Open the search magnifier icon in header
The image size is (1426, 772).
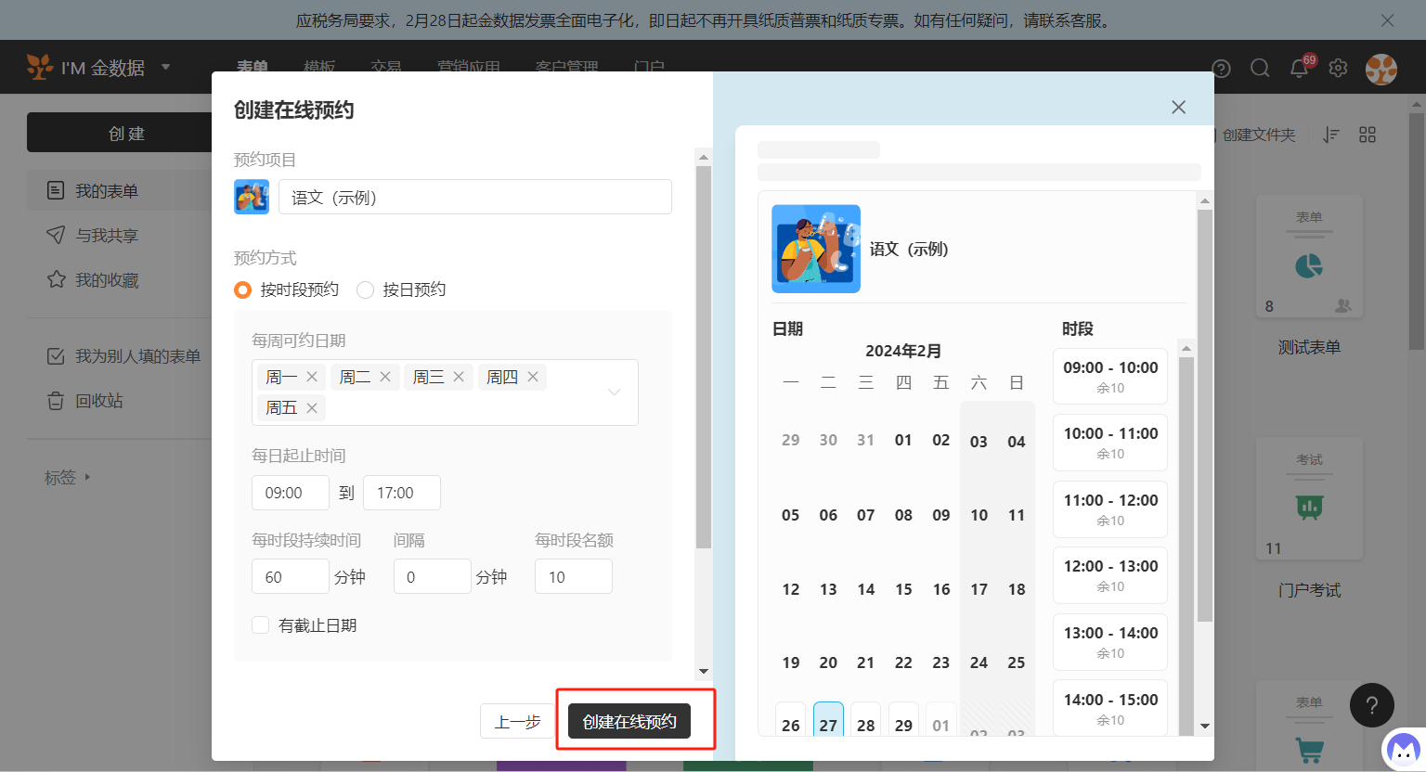point(1260,68)
